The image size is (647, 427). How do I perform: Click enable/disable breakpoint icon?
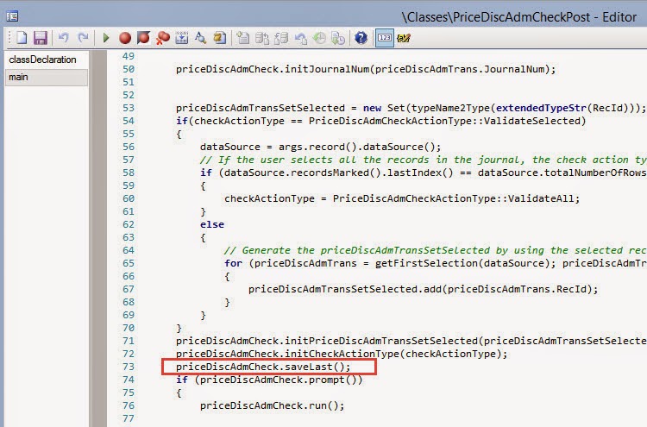tap(143, 38)
